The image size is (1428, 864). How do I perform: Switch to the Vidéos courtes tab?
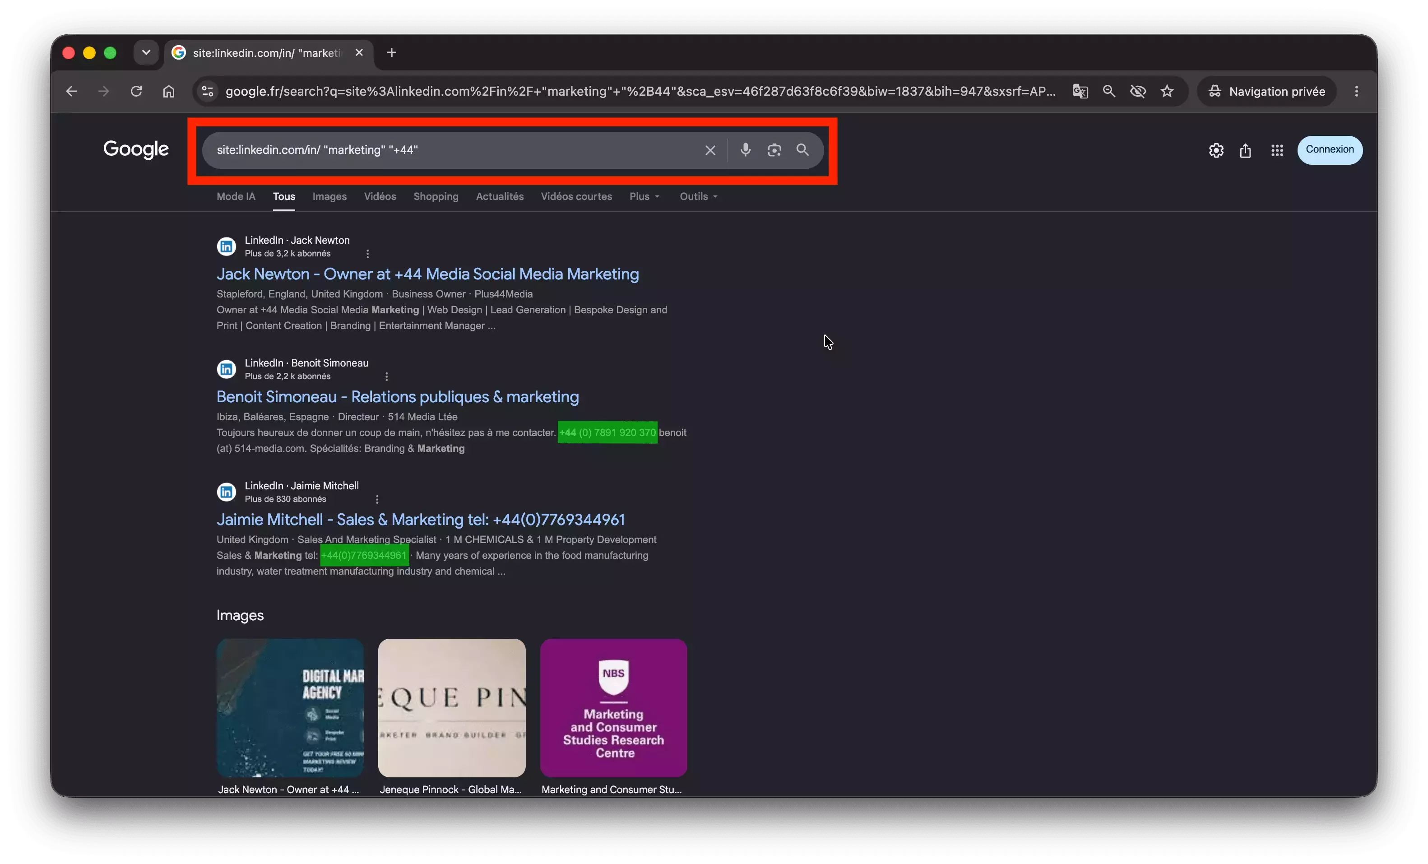[576, 196]
